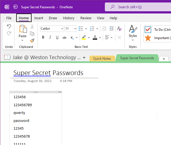The image size is (171, 145).
Task: Click the notebook book icon
Action: point(7,57)
